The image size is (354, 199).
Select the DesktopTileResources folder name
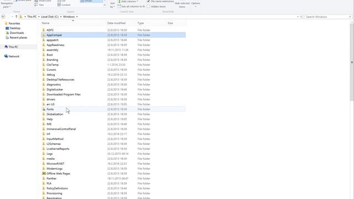tap(60, 80)
